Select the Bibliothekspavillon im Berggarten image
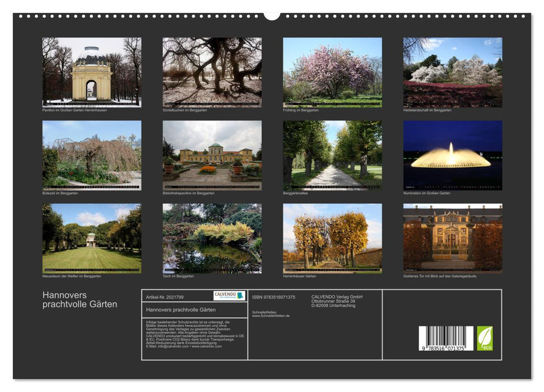544x392 pixels. coord(212,155)
